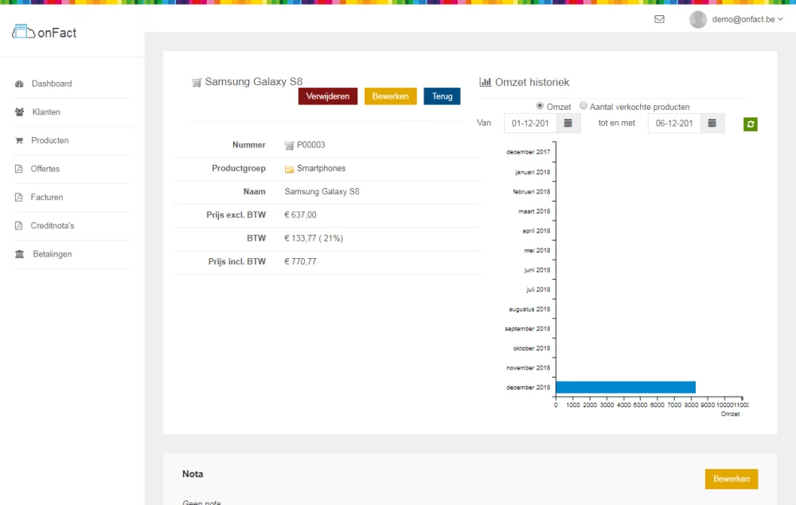
Task: Open calendar picker for 'tot en met' date
Action: (x=712, y=123)
